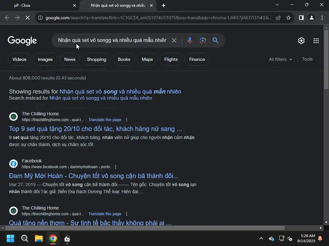This screenshot has height=246, width=329.
Task: Clear the Google search box text
Action: point(174,40)
